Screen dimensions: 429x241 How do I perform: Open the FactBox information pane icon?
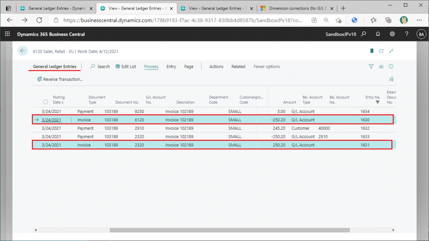[x=391, y=67]
